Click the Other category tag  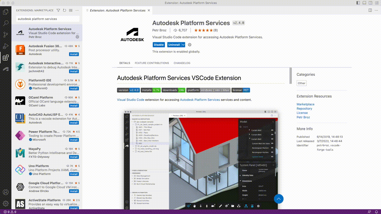point(302,83)
